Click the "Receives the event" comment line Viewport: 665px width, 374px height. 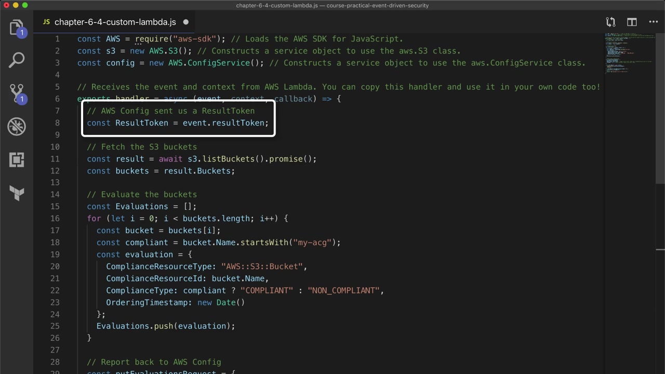(339, 87)
